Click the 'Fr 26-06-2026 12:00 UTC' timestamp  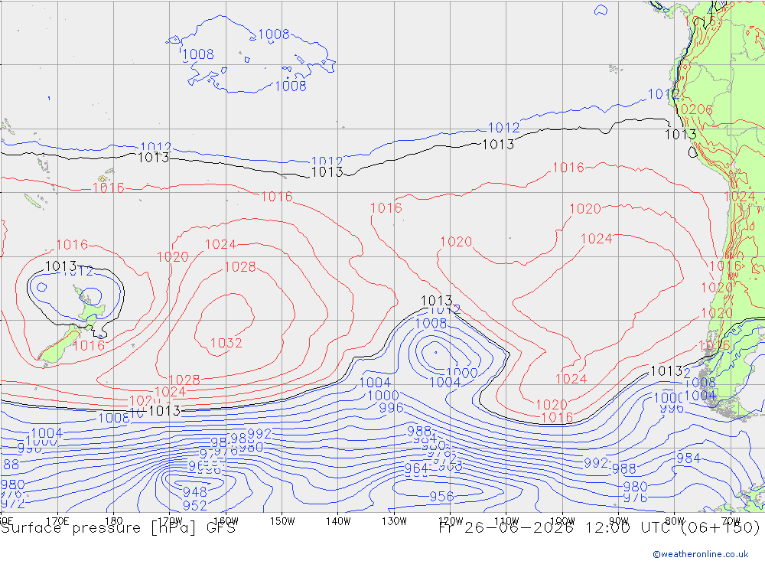[554, 528]
